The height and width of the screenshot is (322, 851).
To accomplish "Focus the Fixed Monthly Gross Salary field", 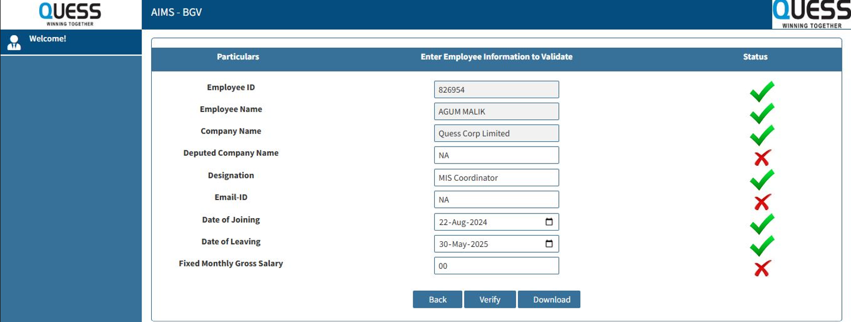I will [496, 266].
